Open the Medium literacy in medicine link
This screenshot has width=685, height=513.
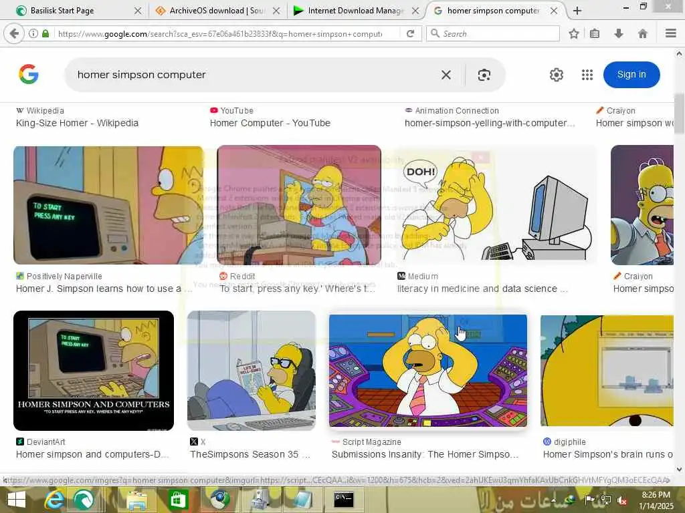(x=483, y=289)
